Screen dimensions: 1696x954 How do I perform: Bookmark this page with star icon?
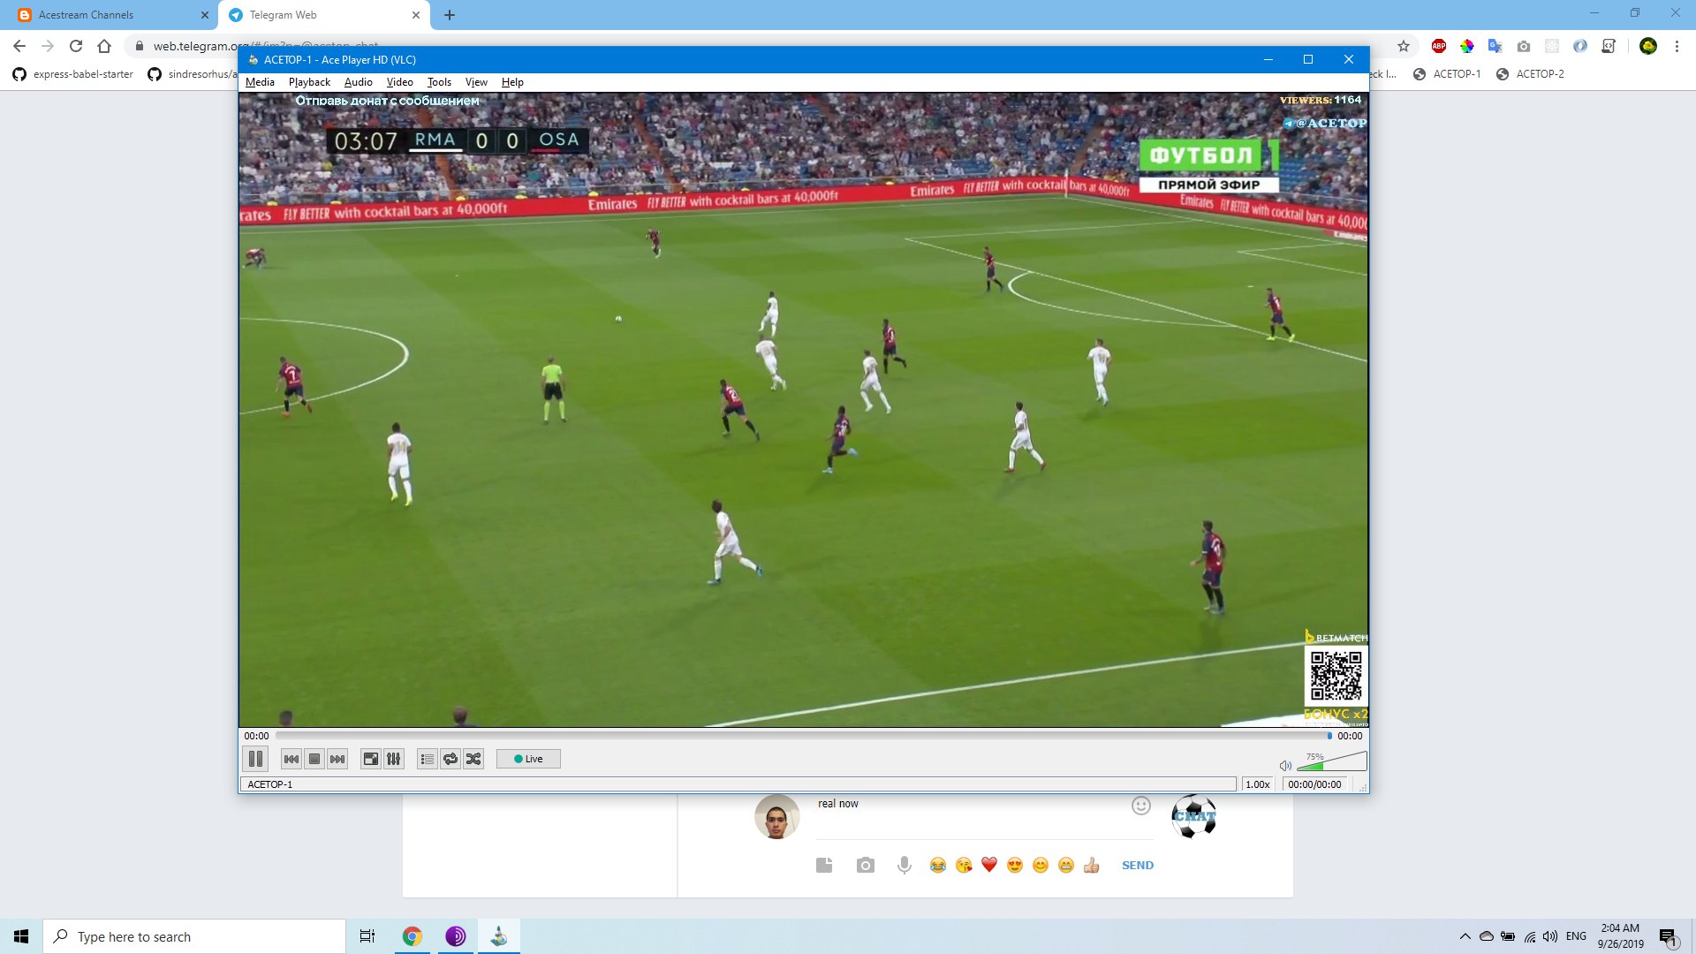[1403, 46]
